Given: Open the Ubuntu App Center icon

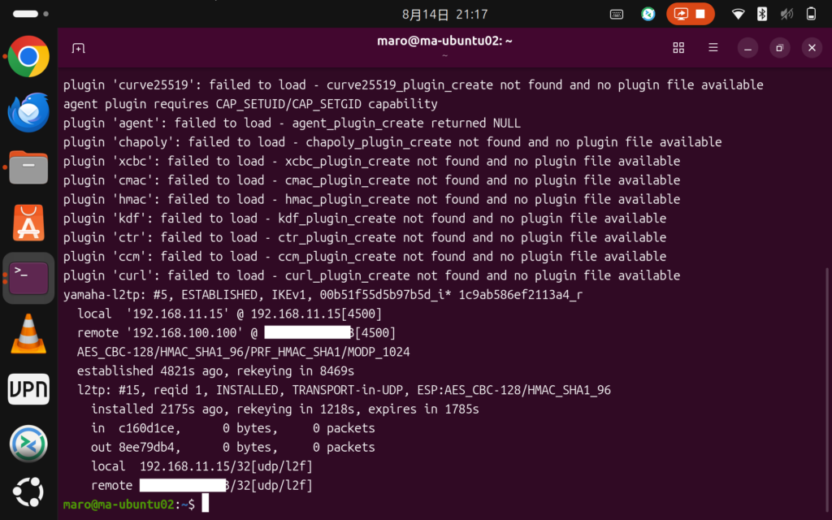Looking at the screenshot, I should [x=28, y=223].
